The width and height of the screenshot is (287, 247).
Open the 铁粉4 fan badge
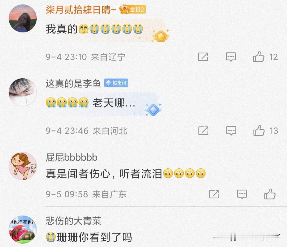pos(116,83)
